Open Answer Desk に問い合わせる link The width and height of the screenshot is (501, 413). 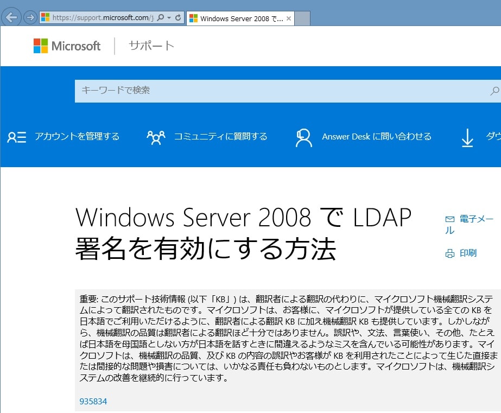[x=376, y=137]
